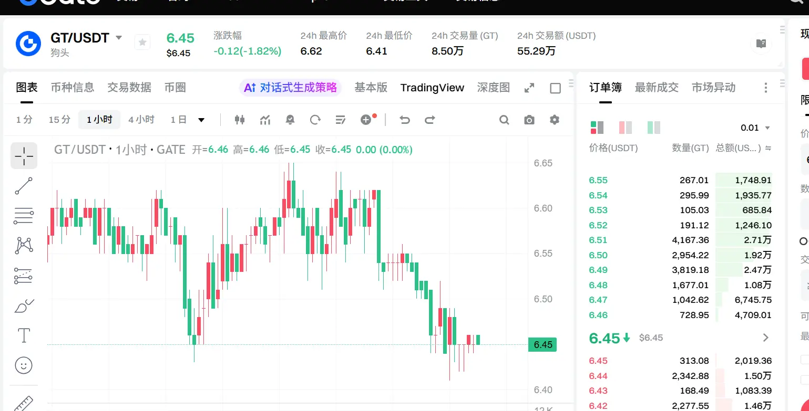The image size is (809, 411).
Task: Click the Gate logo coin icon
Action: coord(28,44)
